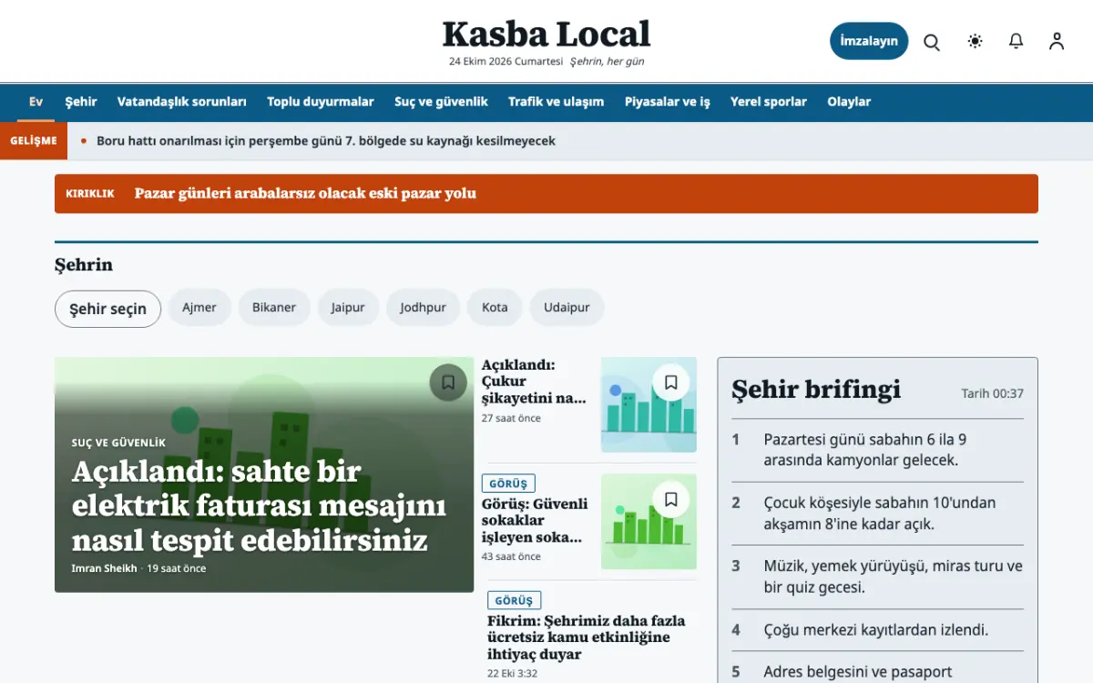The image size is (1093, 683).
Task: Select the Bikaner city chip
Action: click(274, 308)
